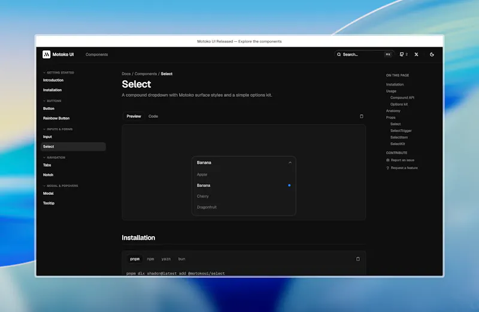Open the GitHub stars icon in header
Viewport: 479px width, 312px height.
click(401, 54)
